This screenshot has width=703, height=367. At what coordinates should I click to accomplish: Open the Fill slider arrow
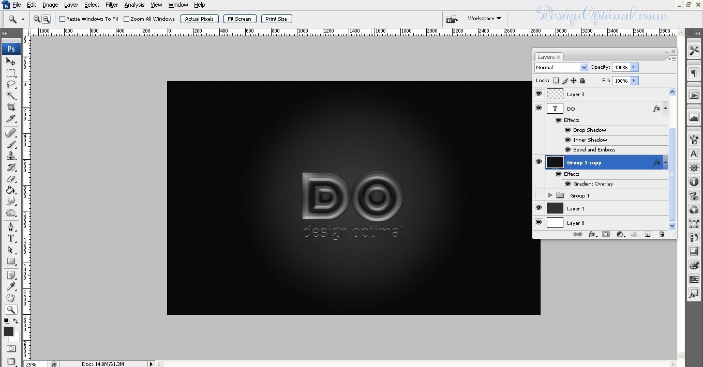coord(634,81)
